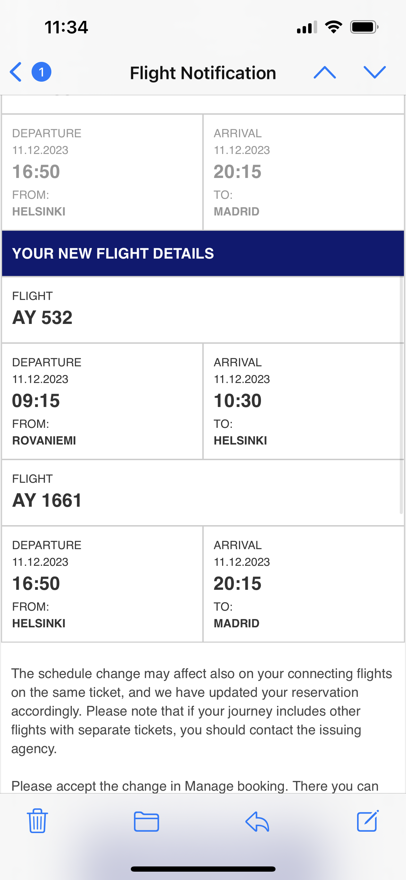Screen dimensions: 406x880
Task: Compose a new message
Action: point(367,821)
